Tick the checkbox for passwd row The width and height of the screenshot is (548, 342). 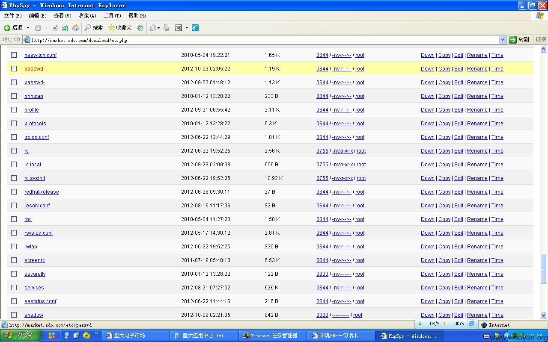pyautogui.click(x=14, y=69)
